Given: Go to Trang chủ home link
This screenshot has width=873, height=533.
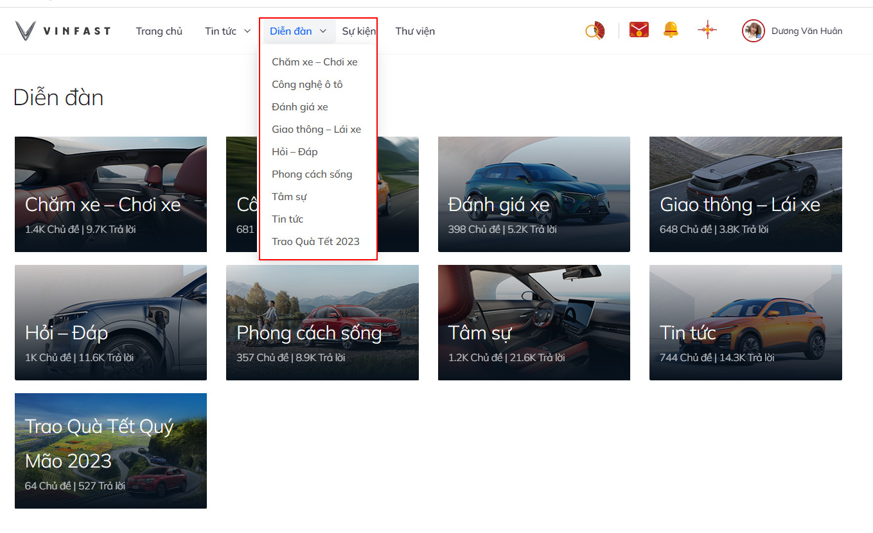Looking at the screenshot, I should (159, 31).
